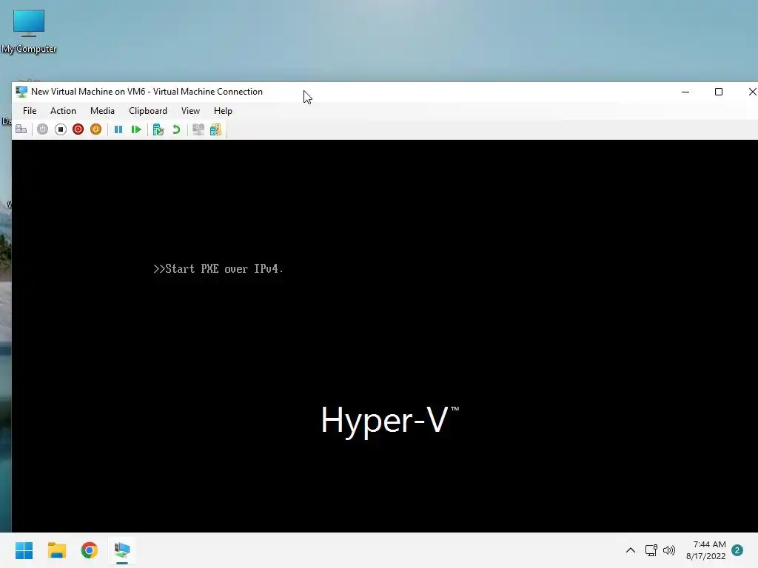Click the grey Start power icon in toolbar
758x568 pixels.
pos(42,129)
